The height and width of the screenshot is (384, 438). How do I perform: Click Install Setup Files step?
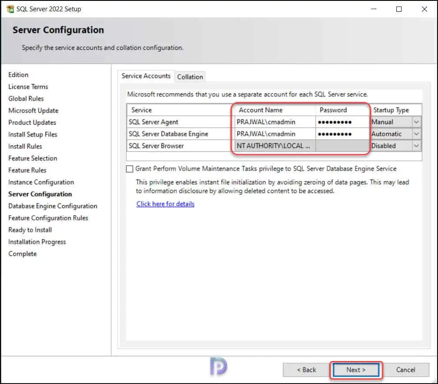click(33, 135)
